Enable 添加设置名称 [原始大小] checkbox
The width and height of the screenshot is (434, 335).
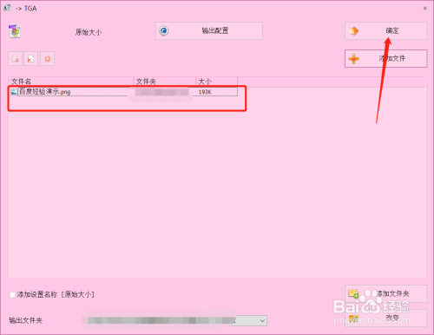click(x=12, y=295)
